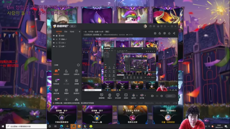Click the Windows taskbar search box
Viewport: 230px width, 129px height.
[x=26, y=126]
